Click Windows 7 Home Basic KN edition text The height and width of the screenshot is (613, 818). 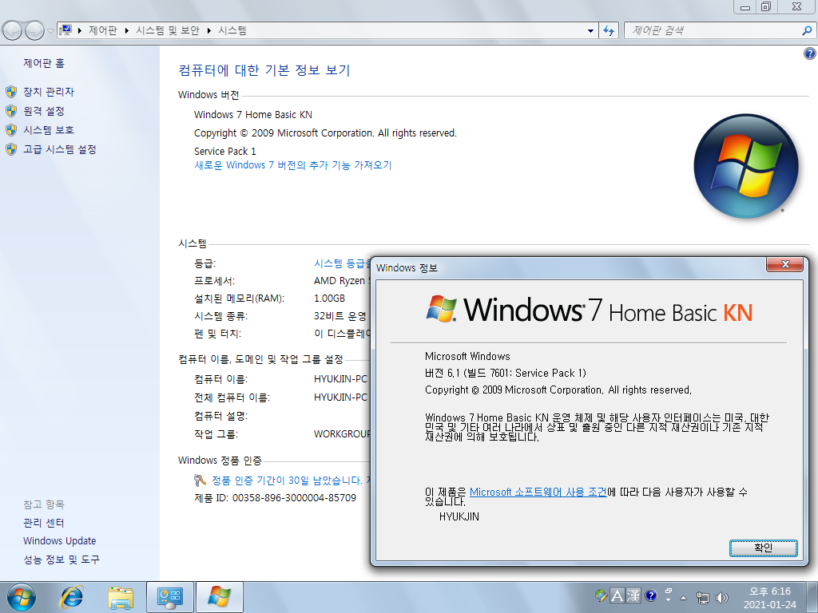253,115
